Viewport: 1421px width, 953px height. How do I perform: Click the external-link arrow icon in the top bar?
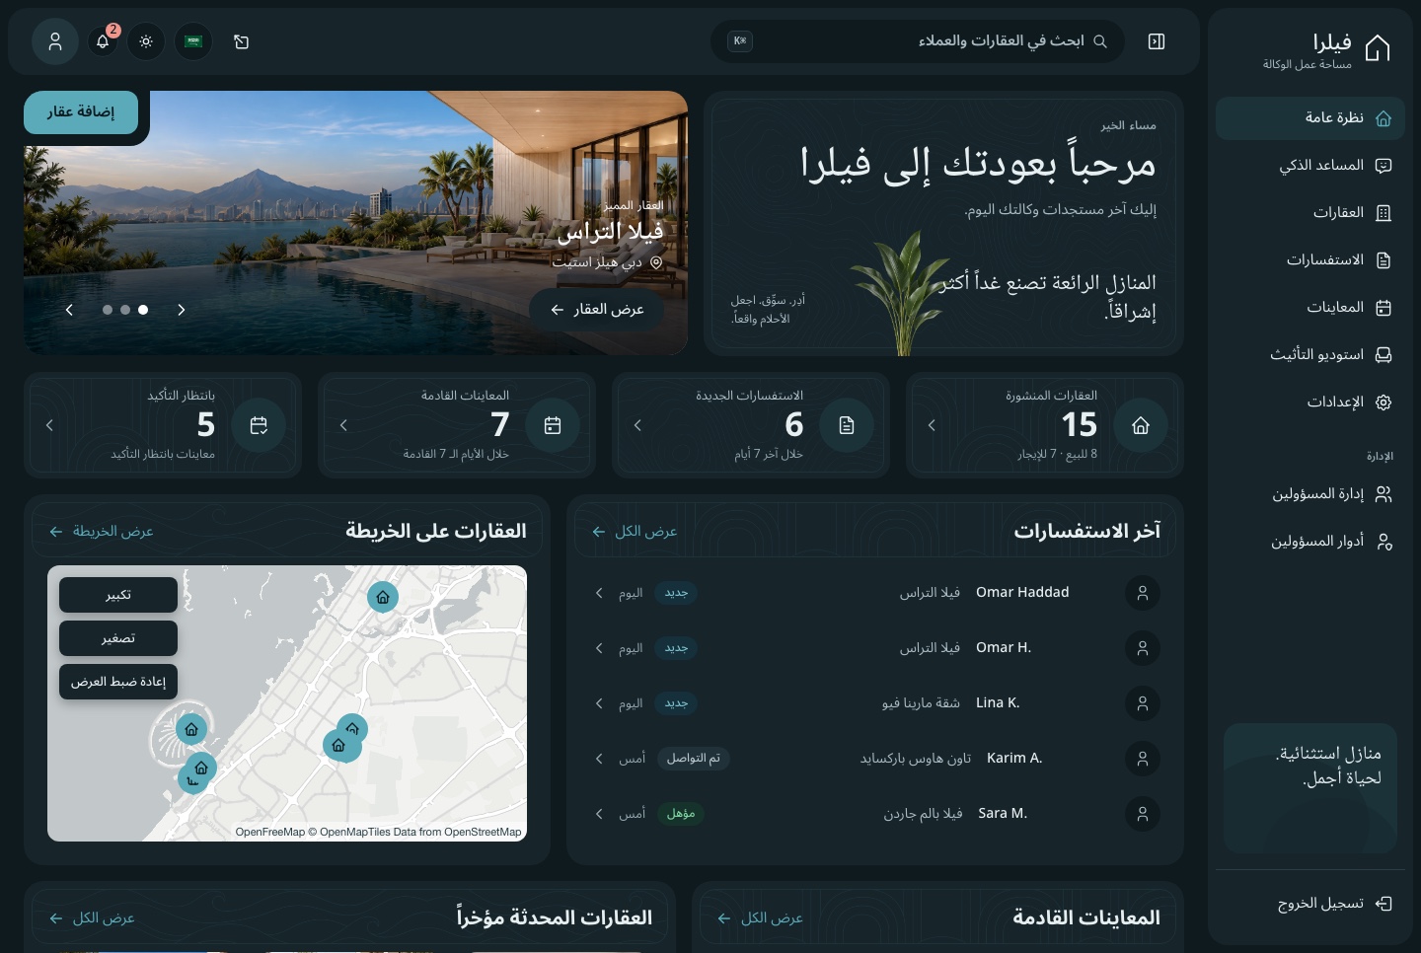(241, 41)
